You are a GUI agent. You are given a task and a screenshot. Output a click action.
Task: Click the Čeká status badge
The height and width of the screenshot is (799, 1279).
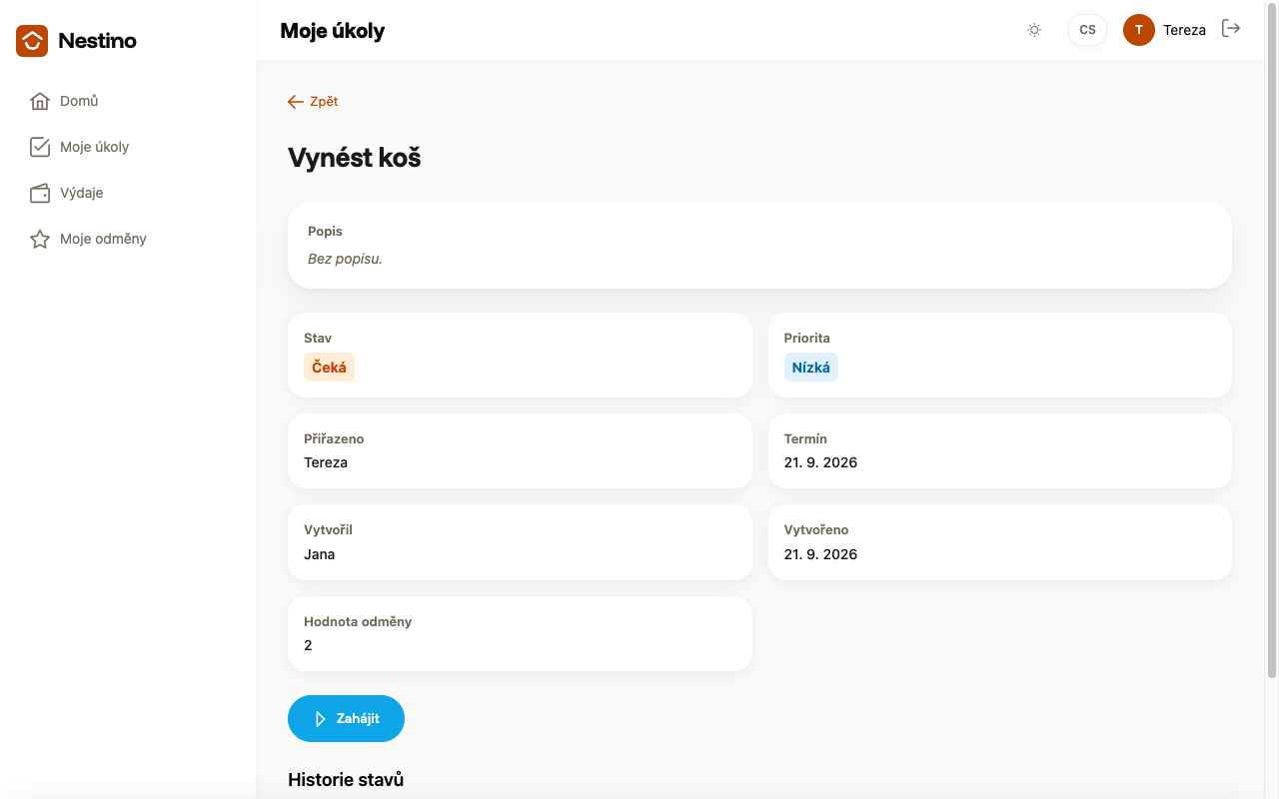(329, 368)
